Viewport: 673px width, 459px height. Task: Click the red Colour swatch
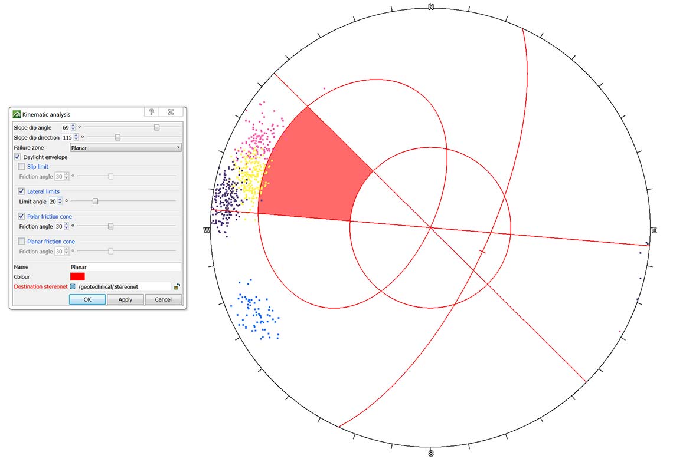[x=78, y=276]
